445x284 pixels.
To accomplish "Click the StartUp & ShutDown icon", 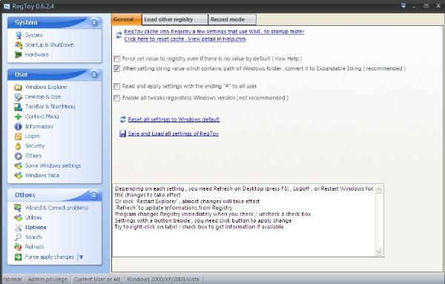I will pyautogui.click(x=19, y=44).
